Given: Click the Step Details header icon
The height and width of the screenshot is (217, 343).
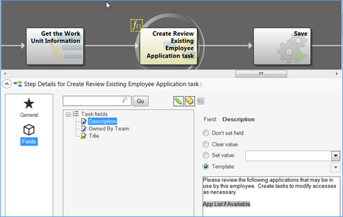Looking at the screenshot, I should [17, 84].
